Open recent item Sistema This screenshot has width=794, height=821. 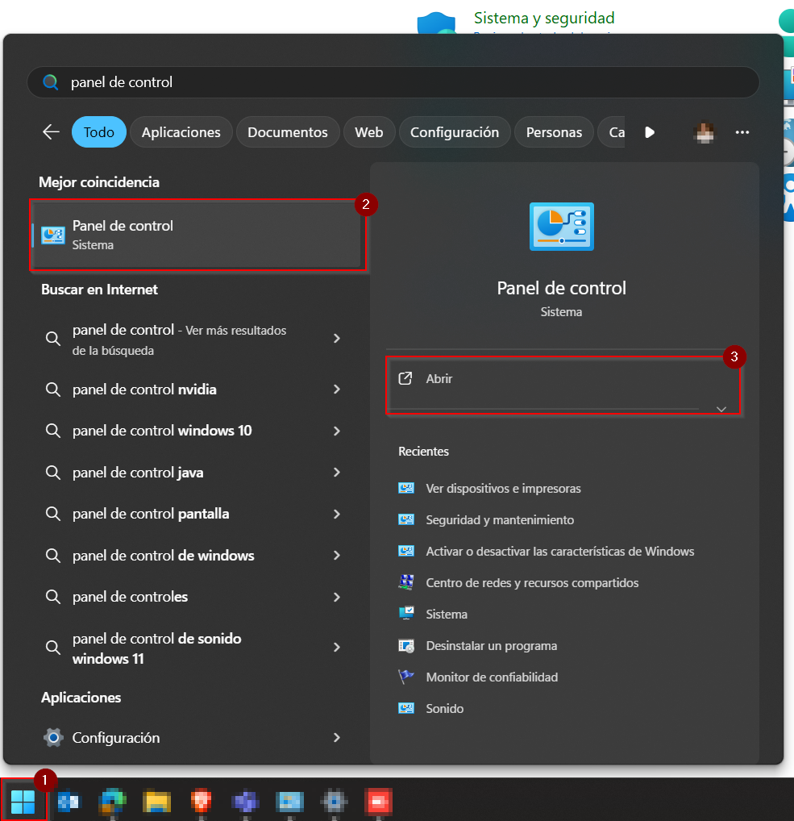[x=447, y=615]
